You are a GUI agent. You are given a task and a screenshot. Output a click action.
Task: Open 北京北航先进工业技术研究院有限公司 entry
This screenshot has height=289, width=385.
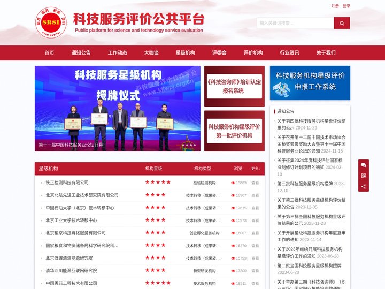point(82,195)
